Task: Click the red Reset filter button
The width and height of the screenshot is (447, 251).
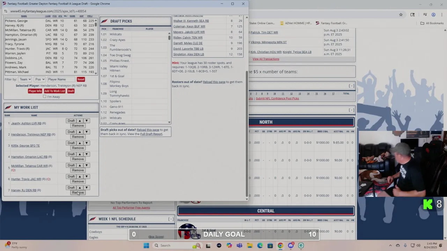Action: point(81,79)
